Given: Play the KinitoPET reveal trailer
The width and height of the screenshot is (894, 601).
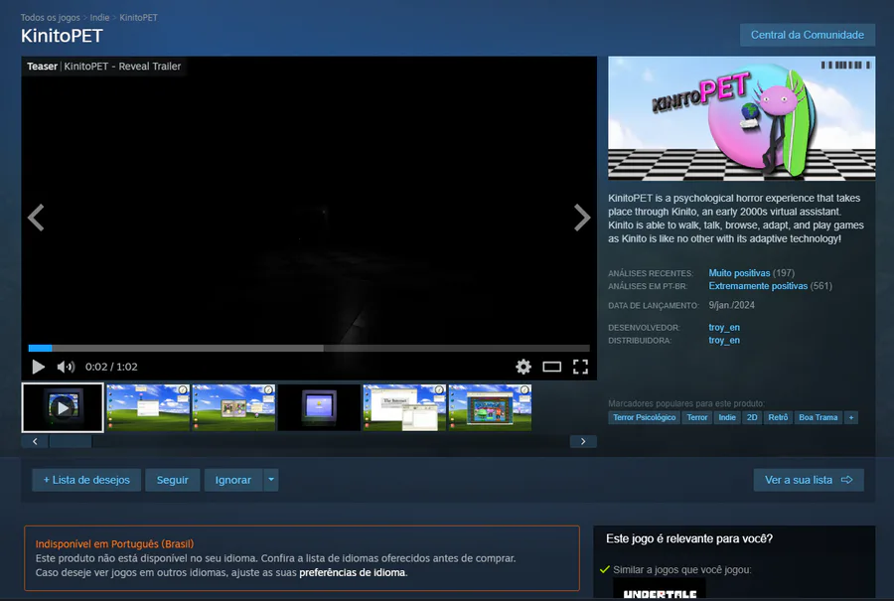Looking at the screenshot, I should pos(38,367).
